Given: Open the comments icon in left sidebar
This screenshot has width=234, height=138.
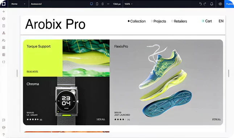Looking at the screenshot, I should [4, 120].
